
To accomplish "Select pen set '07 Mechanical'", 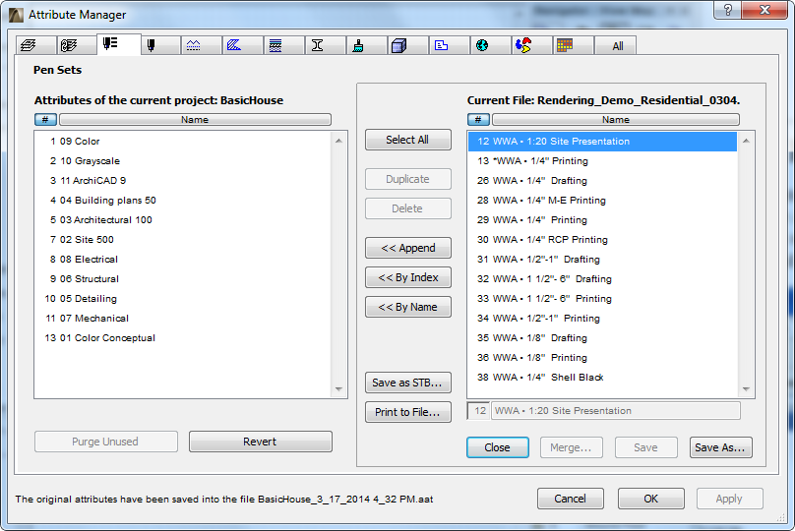I will [183, 319].
